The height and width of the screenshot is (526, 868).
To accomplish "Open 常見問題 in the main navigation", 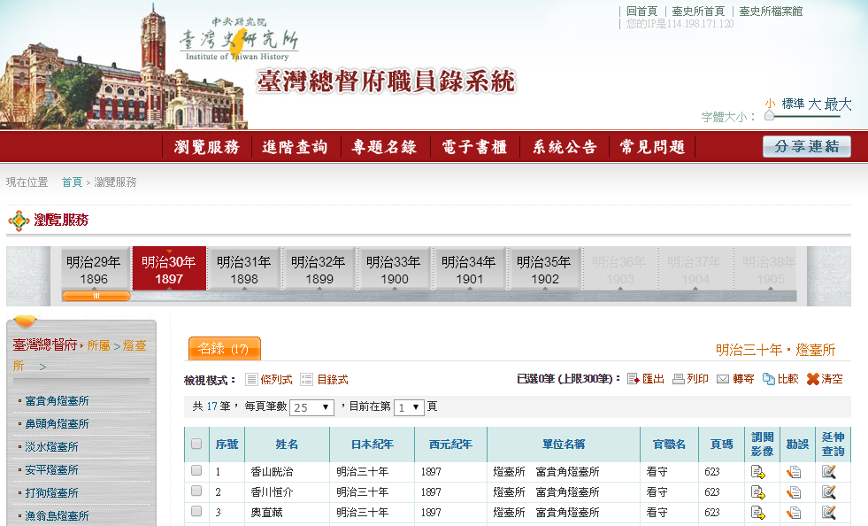I will (x=653, y=147).
